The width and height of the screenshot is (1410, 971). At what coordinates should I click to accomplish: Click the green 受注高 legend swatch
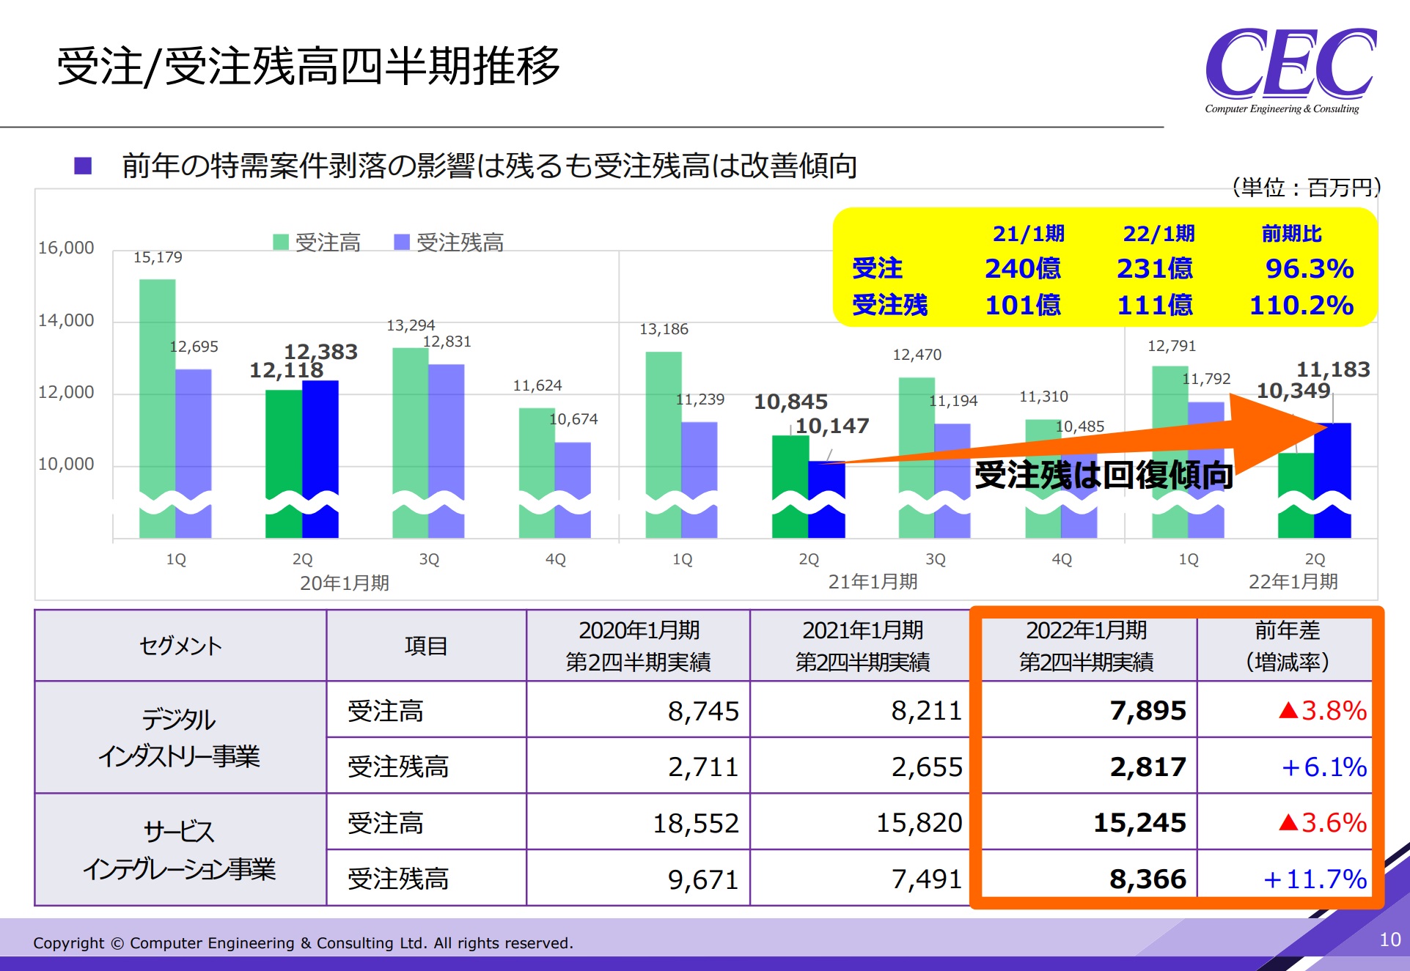281,242
